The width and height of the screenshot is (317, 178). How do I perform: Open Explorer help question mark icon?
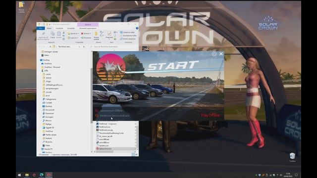click(x=137, y=28)
